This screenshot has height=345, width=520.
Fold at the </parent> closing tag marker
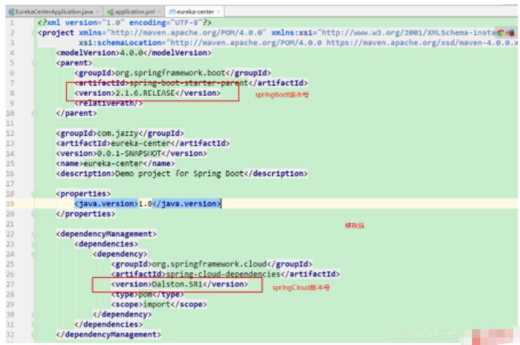pos(33,113)
